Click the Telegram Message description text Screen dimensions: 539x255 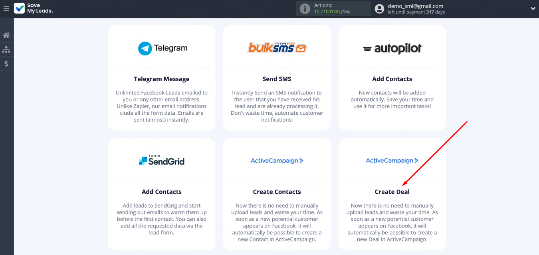[162, 106]
